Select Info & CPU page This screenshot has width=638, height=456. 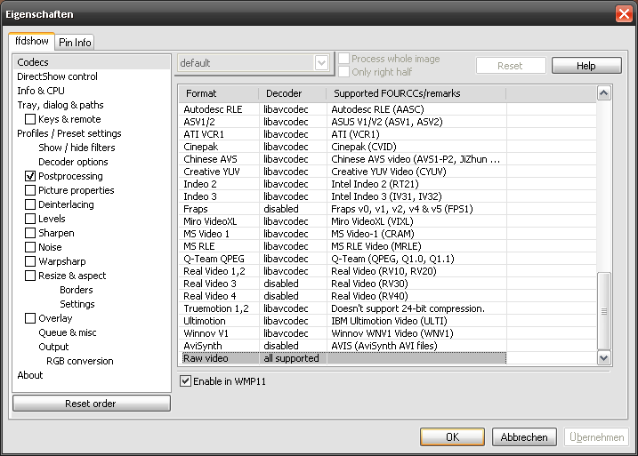click(x=41, y=91)
